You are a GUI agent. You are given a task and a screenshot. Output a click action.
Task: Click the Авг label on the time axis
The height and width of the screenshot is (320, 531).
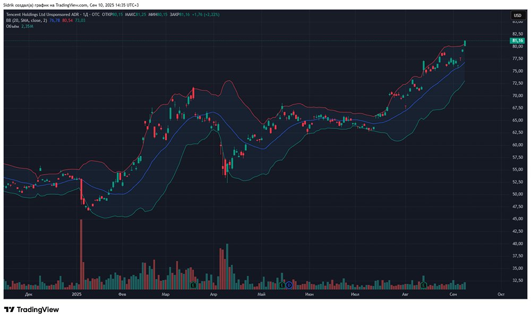[405, 295]
